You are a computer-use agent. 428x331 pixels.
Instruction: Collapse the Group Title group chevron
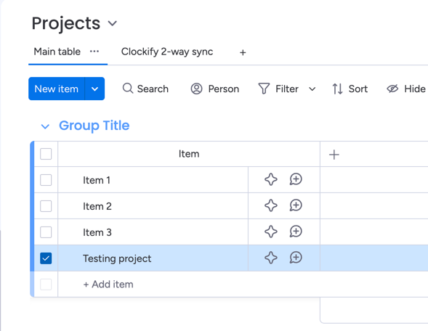coord(45,126)
